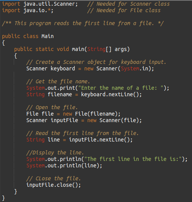The image size is (192, 202).
Task: Click the 'Scanner keyboard = new Scanner(System.in);' line
Action: click(90, 68)
